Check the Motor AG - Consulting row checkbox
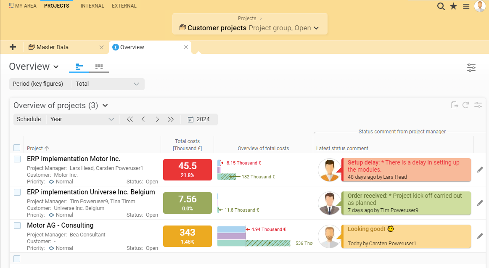Image resolution: width=489 pixels, height=268 pixels. point(17,226)
